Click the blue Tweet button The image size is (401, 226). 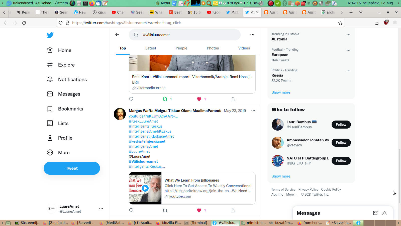[x=72, y=168]
